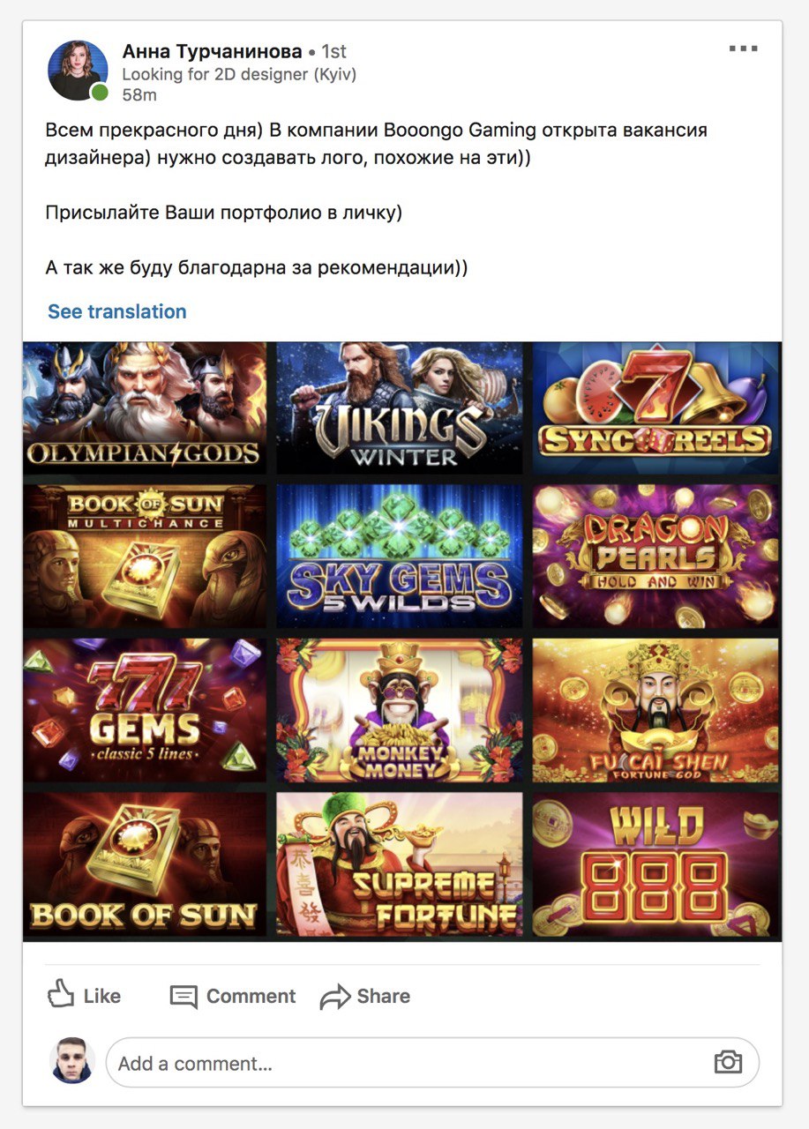This screenshot has width=809, height=1129.
Task: Click the Comment speech bubble icon
Action: 184,997
